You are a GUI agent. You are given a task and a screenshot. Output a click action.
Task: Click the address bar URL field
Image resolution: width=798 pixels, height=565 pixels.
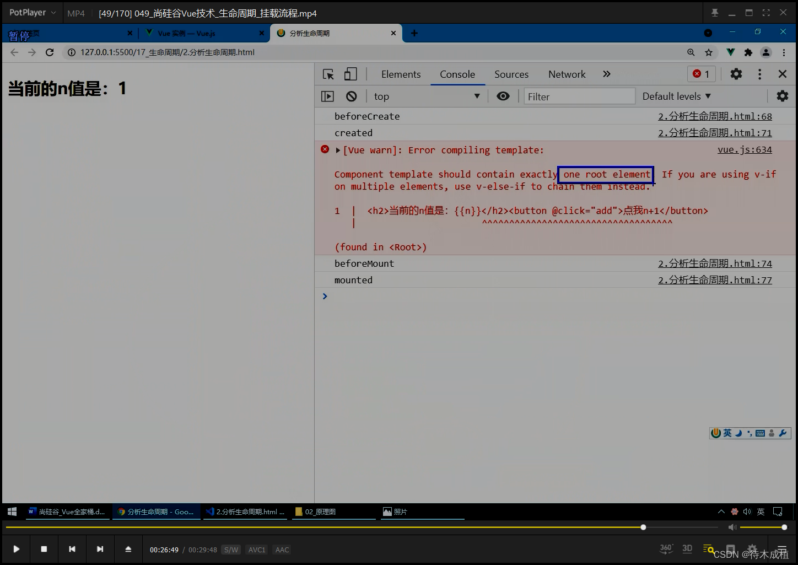click(375, 52)
